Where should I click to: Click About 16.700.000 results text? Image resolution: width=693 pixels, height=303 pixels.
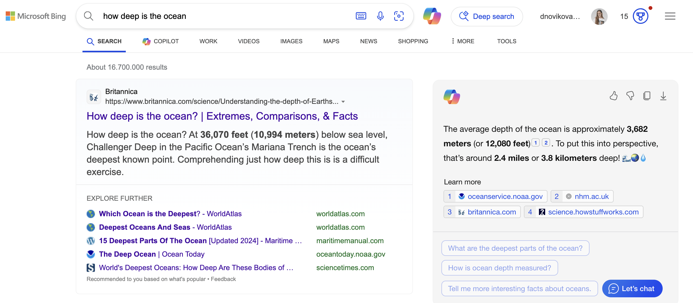pyautogui.click(x=127, y=67)
